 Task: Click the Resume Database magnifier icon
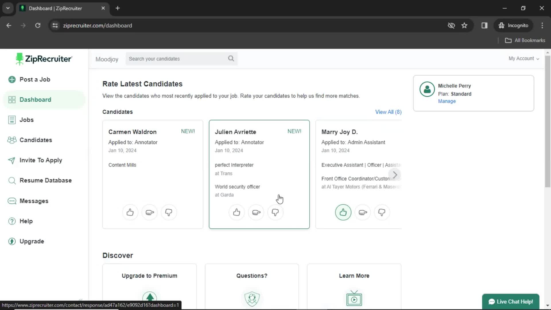12,181
